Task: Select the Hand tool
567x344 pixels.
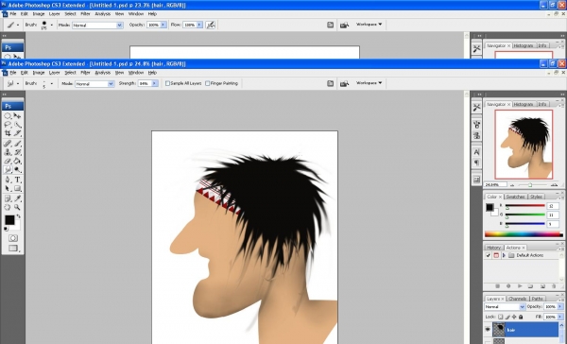Action: tap(8, 207)
